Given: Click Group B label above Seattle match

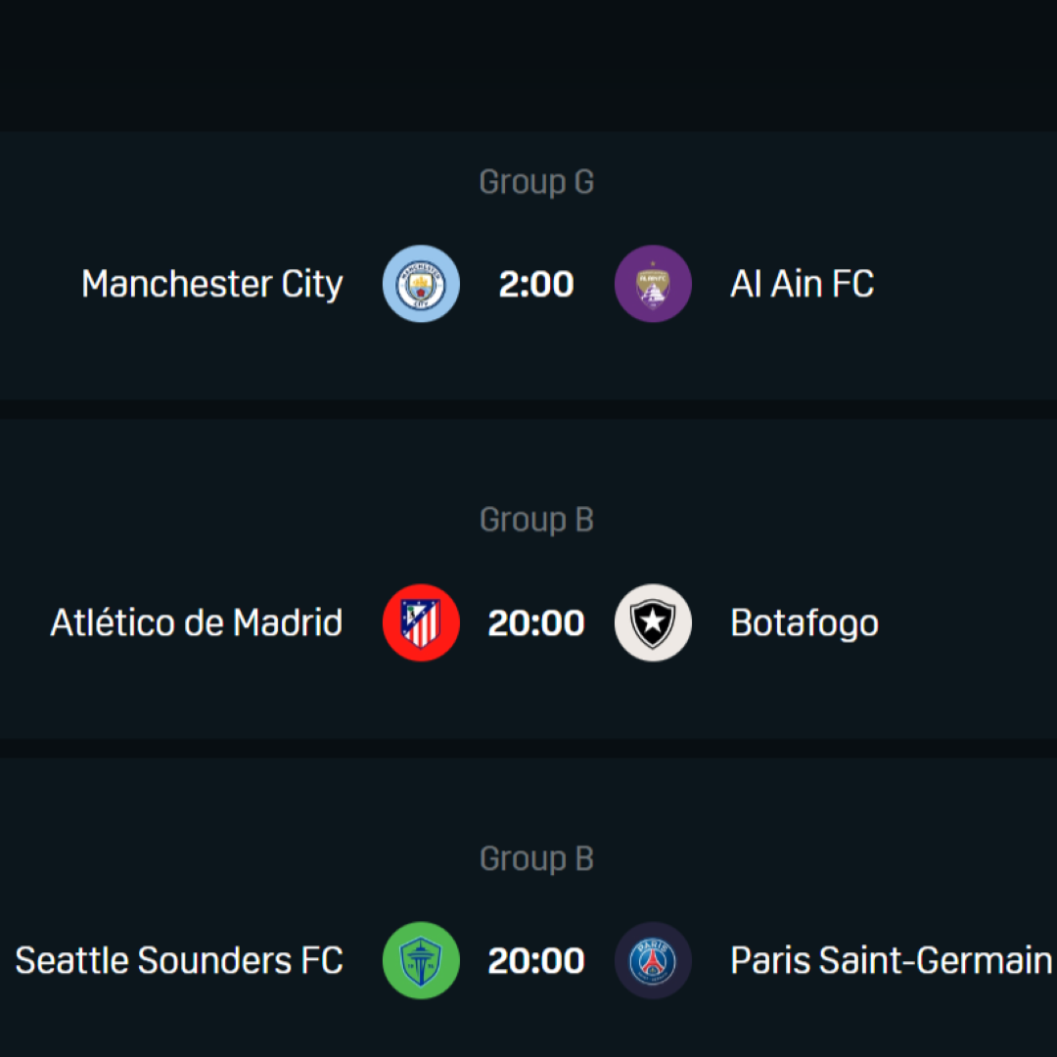Looking at the screenshot, I should pyautogui.click(x=536, y=858).
